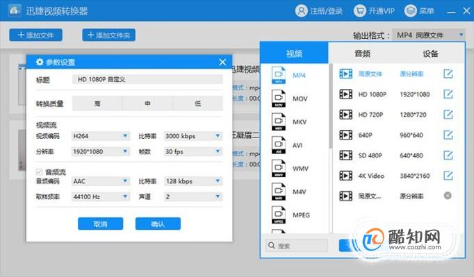Toggle the 音频流 checkbox

pos(39,172)
